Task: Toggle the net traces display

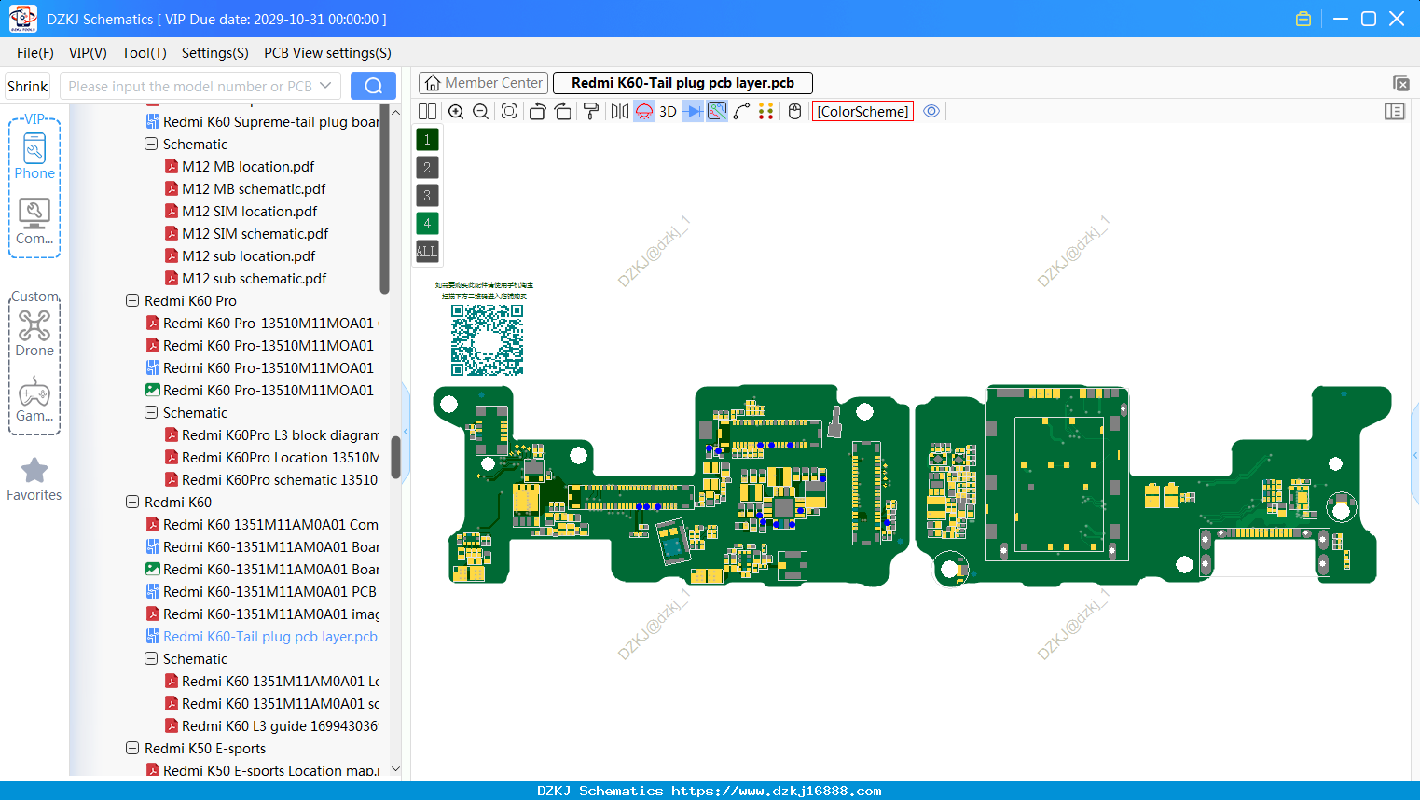Action: (717, 112)
